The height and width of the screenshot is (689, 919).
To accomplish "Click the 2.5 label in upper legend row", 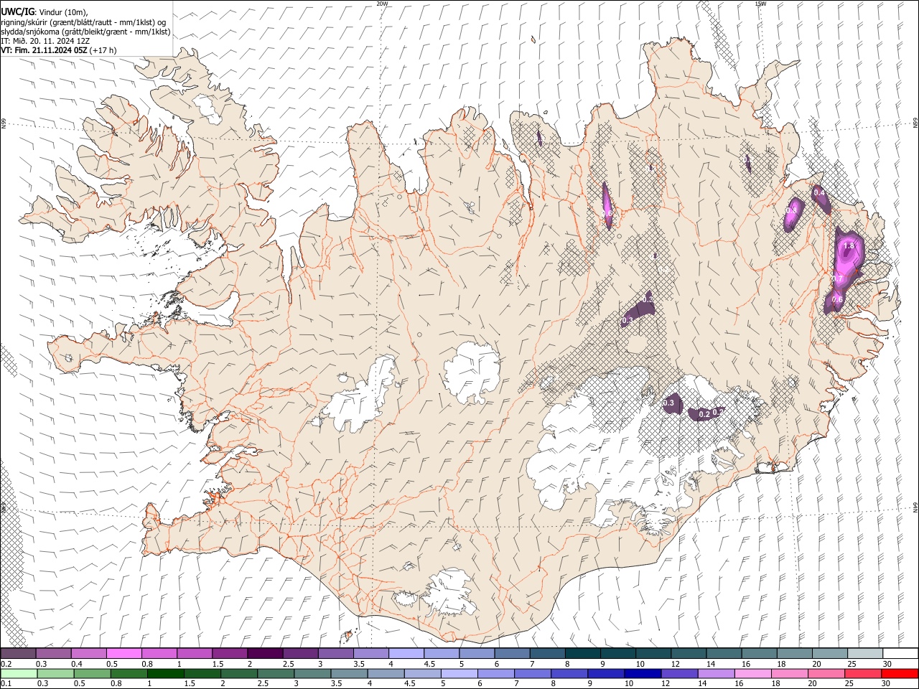I will (288, 664).
